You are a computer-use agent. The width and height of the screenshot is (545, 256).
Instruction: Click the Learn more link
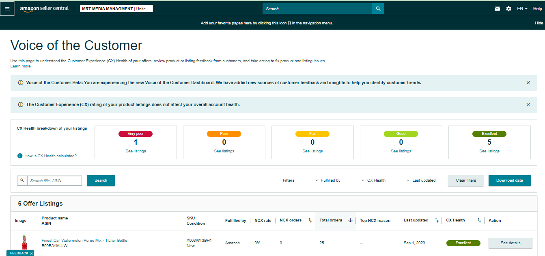pyautogui.click(x=20, y=66)
